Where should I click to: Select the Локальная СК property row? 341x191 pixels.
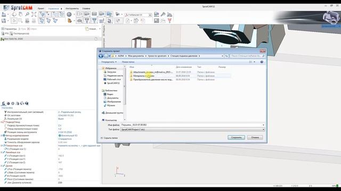(x=51, y=119)
